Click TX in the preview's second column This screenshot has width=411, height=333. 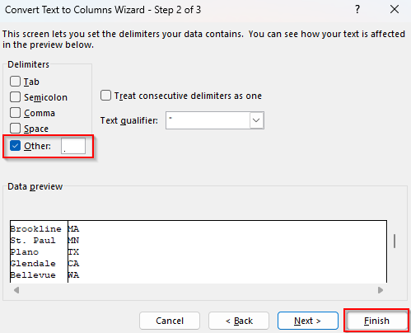tap(73, 252)
